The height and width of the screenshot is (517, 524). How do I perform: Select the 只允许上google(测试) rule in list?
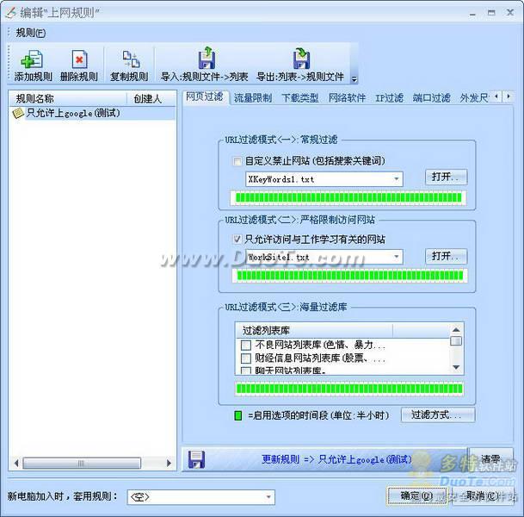click(72, 113)
